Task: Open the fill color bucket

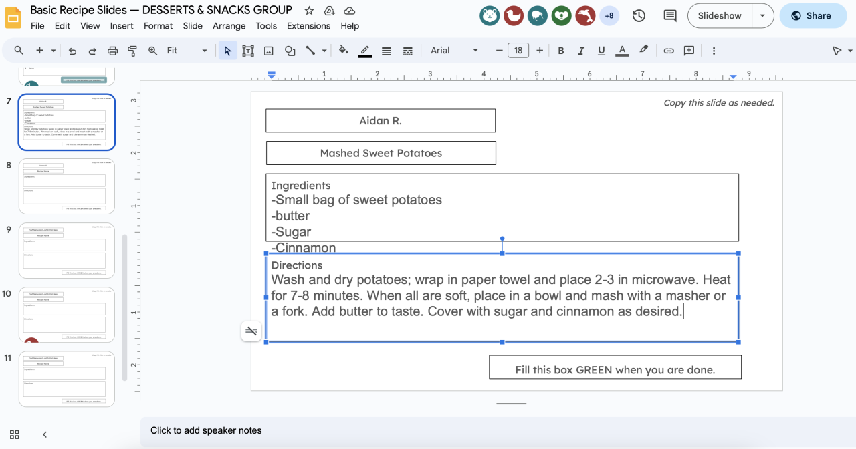Action: pos(343,50)
